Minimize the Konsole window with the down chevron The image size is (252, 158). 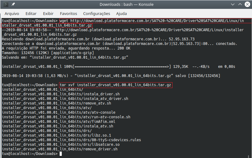pos(232,4)
